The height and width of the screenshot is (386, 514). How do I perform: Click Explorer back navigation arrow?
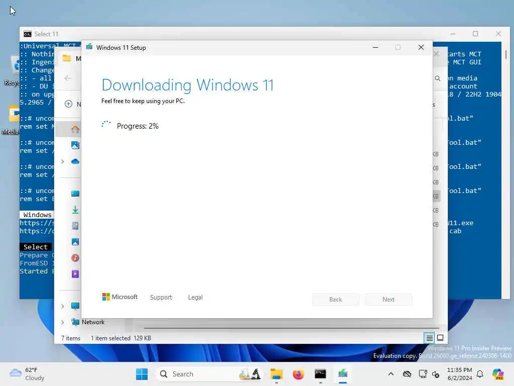(x=68, y=78)
